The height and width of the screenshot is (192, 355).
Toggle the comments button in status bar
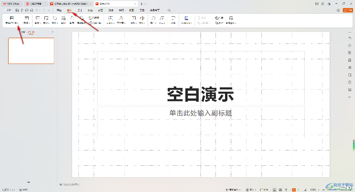click(264, 190)
